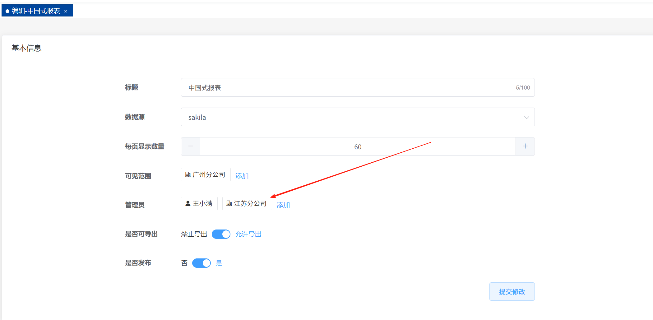The image size is (653, 320).
Task: Expand the 数据源 dropdown arrow
Action: (526, 117)
